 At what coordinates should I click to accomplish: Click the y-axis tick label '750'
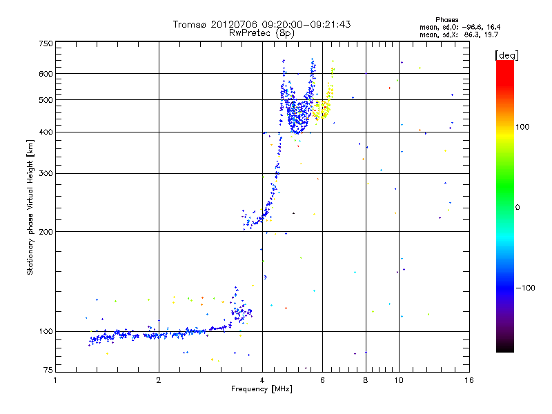46,43
